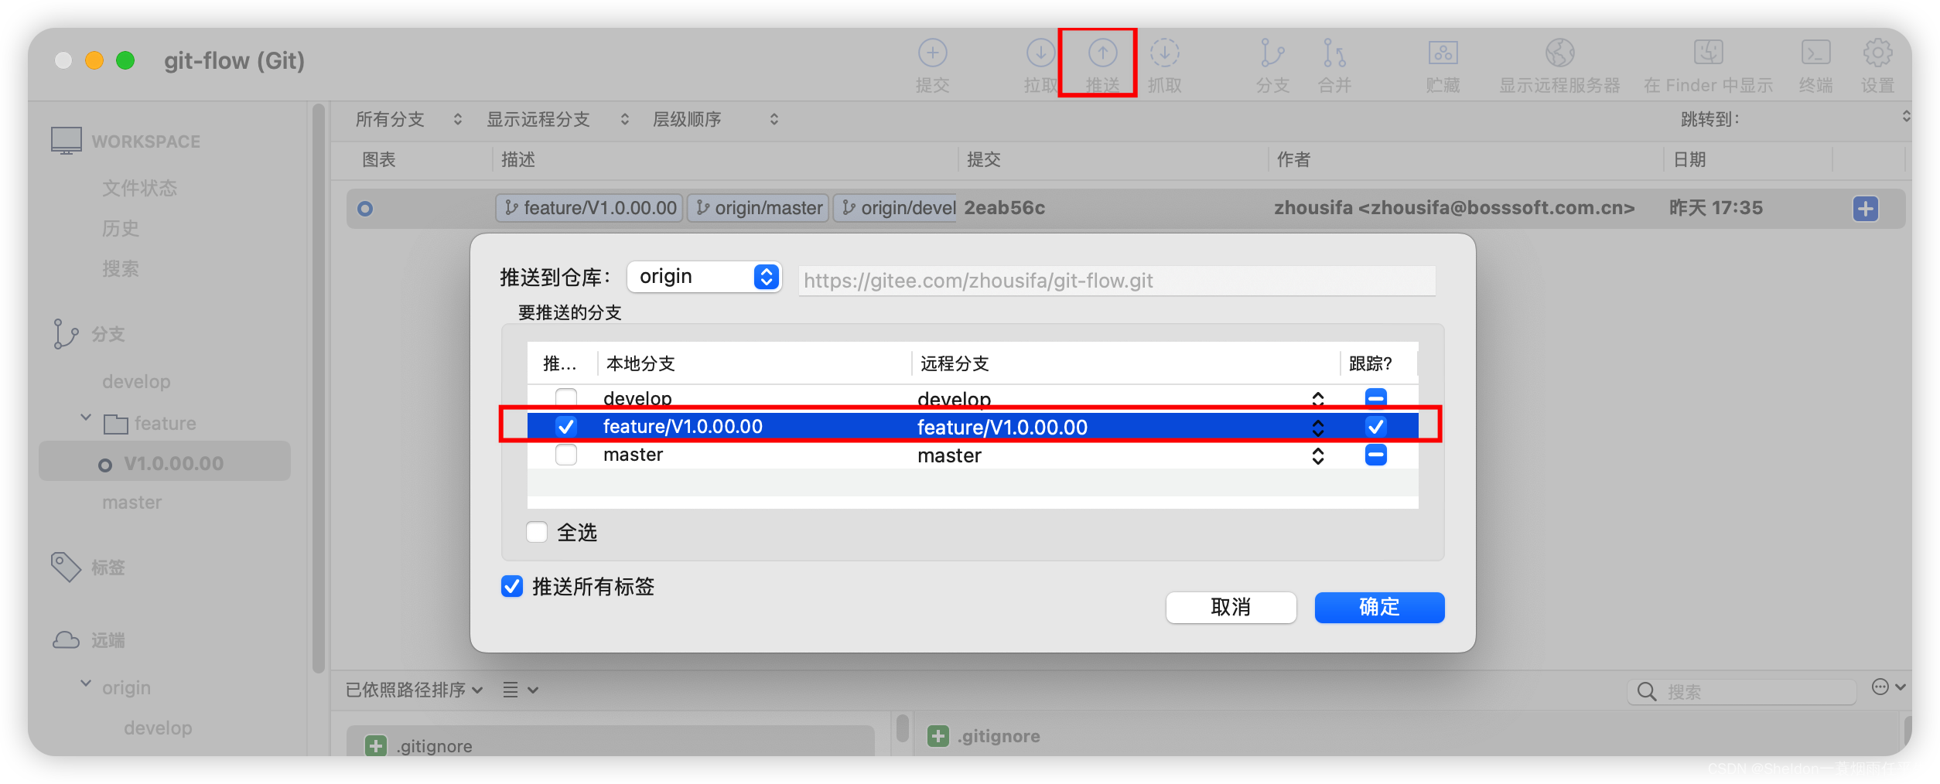Click the 标签 tag icon in sidebar
Image resolution: width=1940 pixels, height=784 pixels.
(x=66, y=567)
